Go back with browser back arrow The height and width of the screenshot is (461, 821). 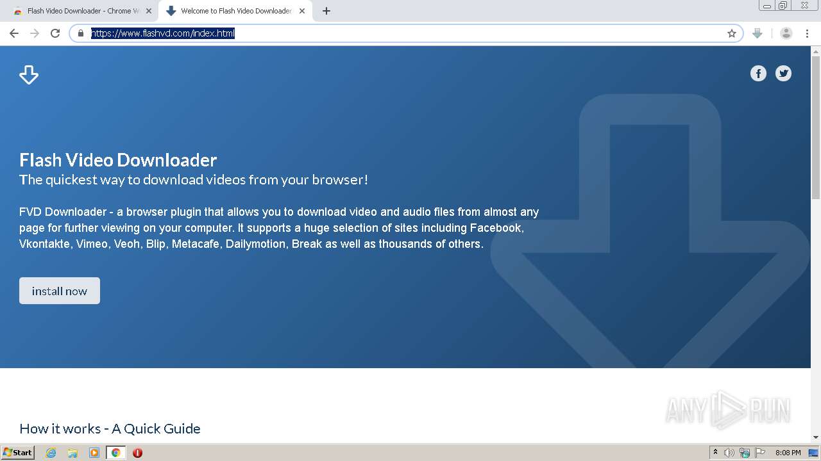pyautogui.click(x=14, y=33)
